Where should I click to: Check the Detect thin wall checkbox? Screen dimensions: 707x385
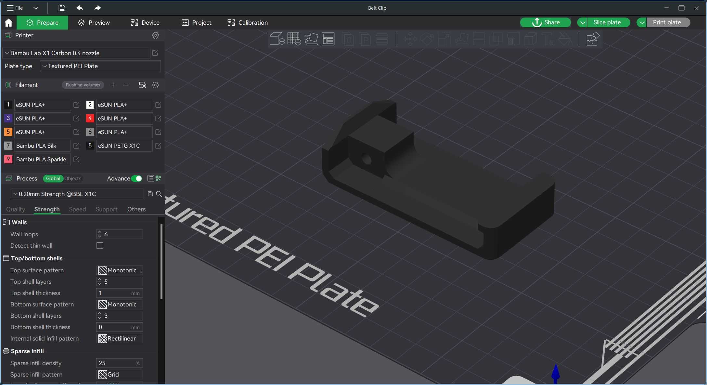100,246
